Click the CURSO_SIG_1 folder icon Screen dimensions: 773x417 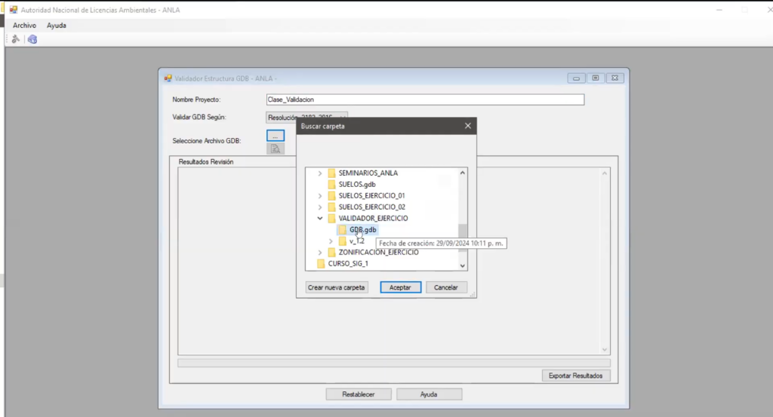[x=321, y=263]
